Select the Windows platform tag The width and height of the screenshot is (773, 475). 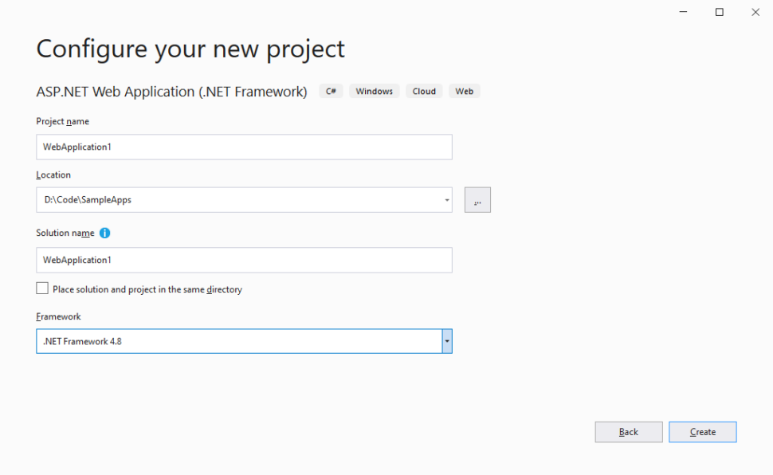click(374, 91)
